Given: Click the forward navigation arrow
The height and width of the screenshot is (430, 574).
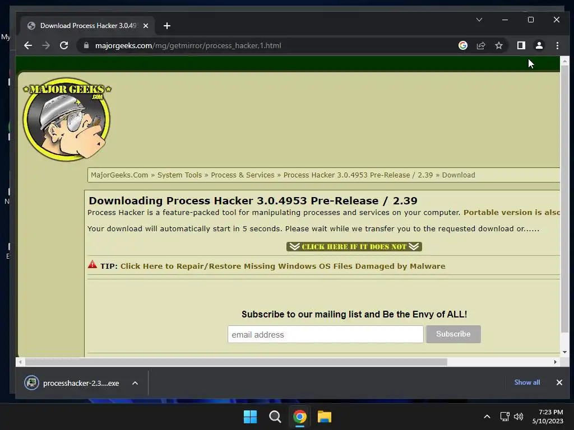Looking at the screenshot, I should [x=46, y=45].
